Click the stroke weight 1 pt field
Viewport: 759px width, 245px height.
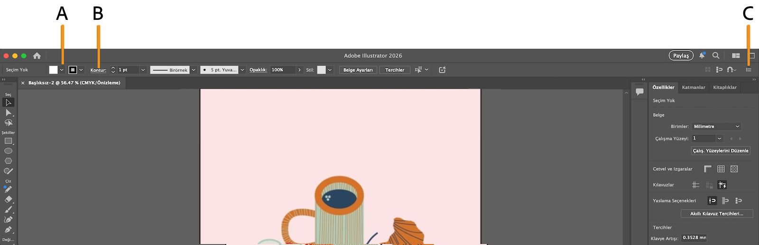click(x=128, y=70)
